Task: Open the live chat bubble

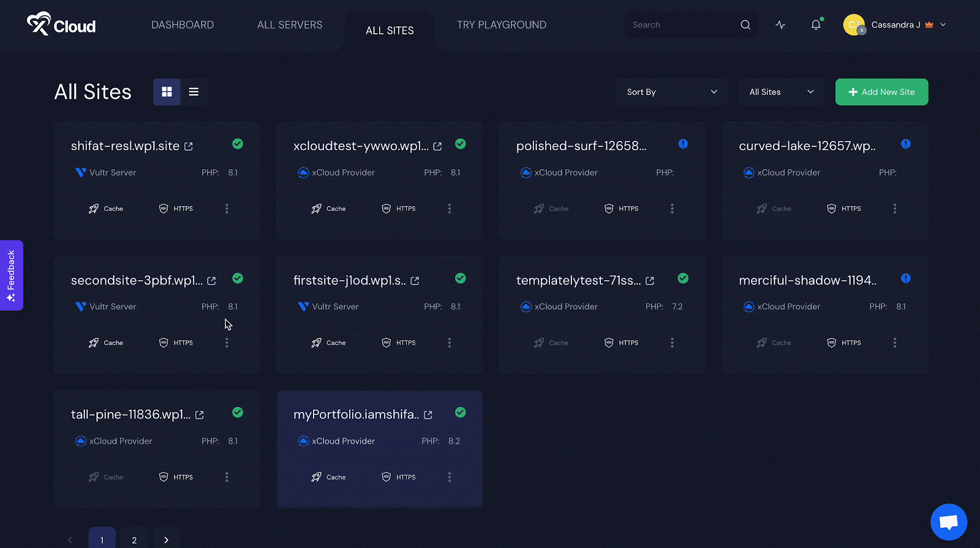Action: tap(948, 522)
